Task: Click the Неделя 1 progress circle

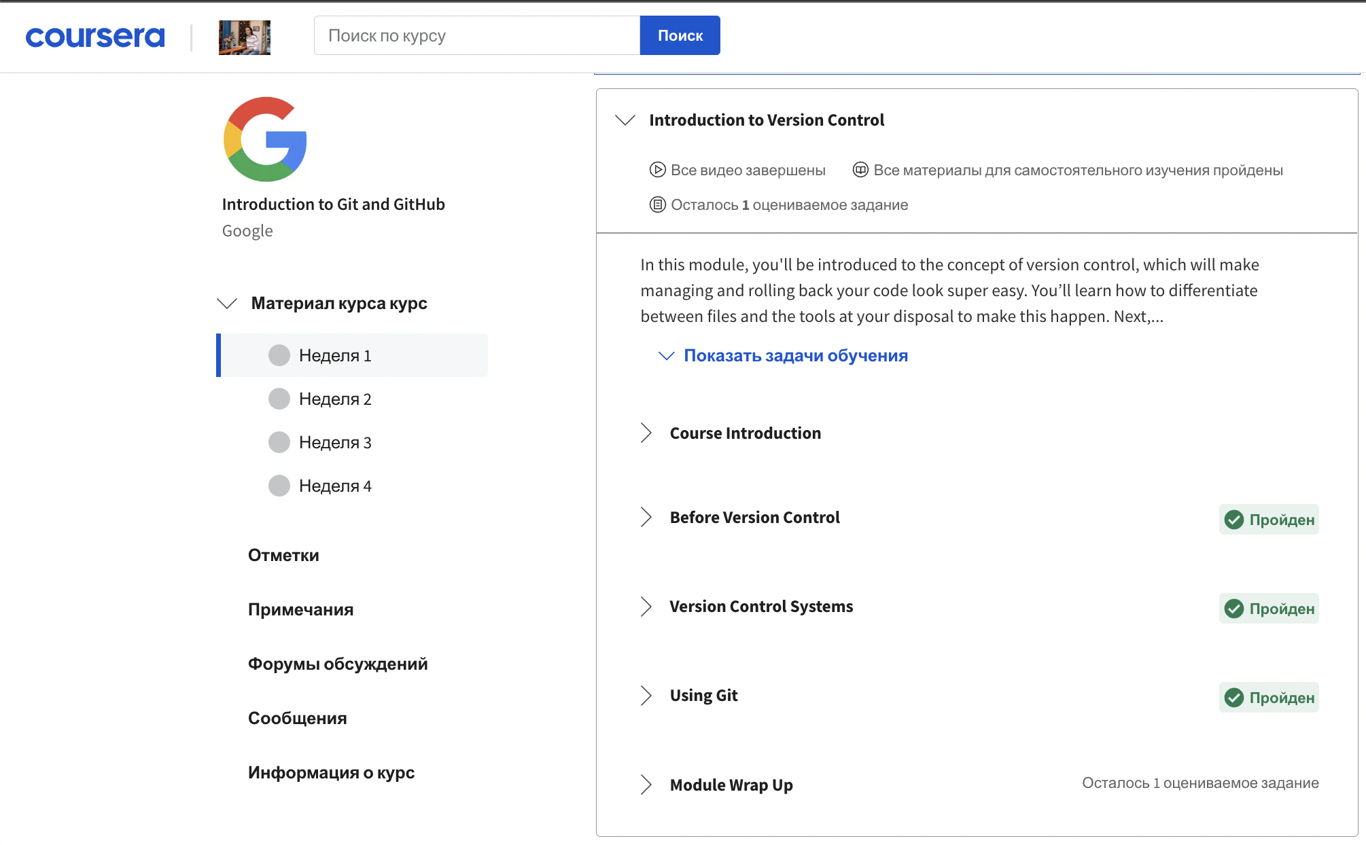Action: (279, 355)
